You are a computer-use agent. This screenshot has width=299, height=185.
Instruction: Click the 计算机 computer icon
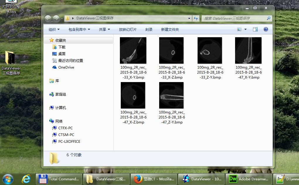tap(52, 108)
